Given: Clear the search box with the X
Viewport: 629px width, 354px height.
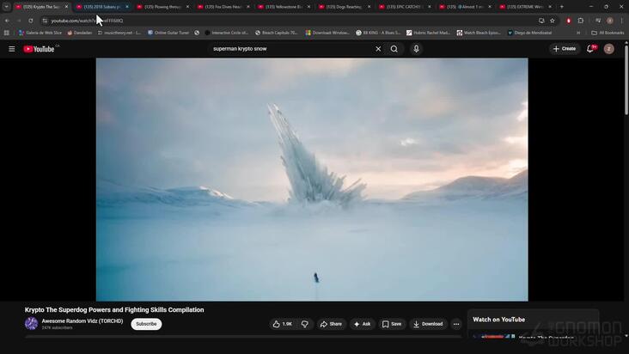Looking at the screenshot, I should (378, 49).
